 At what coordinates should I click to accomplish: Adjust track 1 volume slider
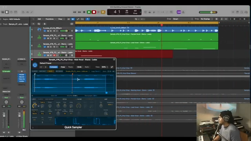[x=64, y=31]
